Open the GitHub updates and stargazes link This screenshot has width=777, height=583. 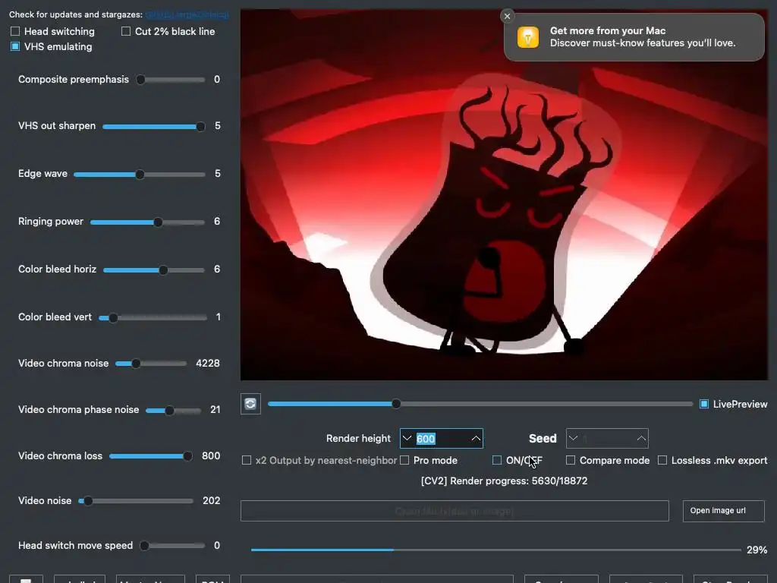coord(187,15)
